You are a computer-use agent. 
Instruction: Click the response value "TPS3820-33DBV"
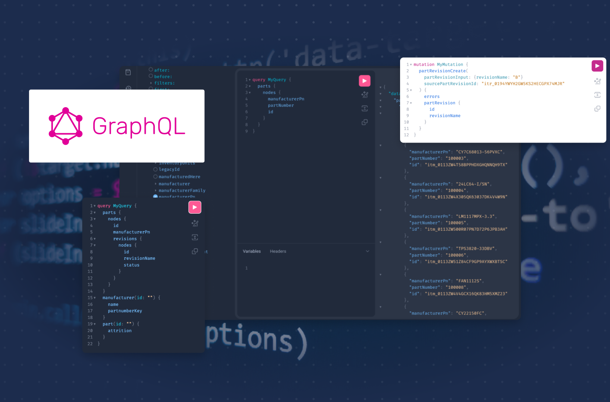[x=476, y=249]
